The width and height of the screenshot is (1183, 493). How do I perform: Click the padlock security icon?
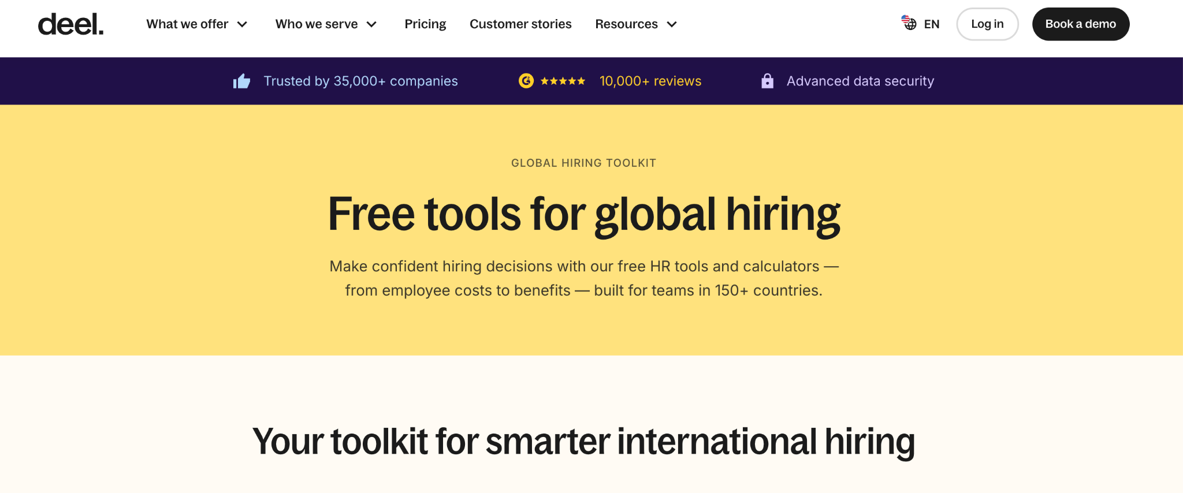(x=767, y=81)
